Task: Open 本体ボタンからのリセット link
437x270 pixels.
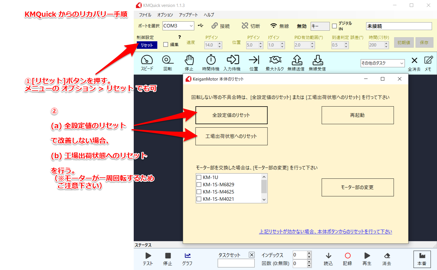Action: 326,232
